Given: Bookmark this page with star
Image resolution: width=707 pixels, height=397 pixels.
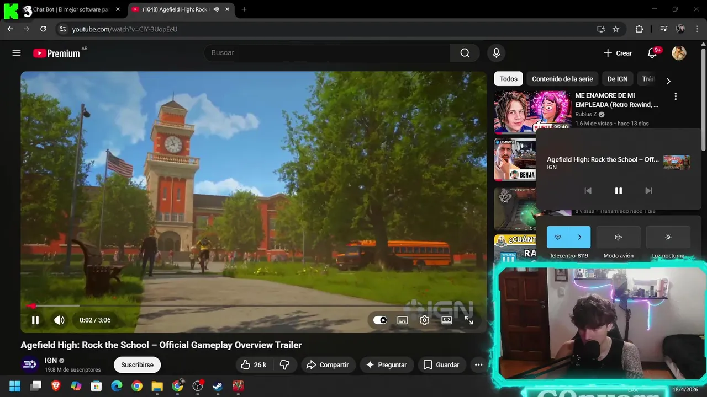Looking at the screenshot, I should coord(616,29).
